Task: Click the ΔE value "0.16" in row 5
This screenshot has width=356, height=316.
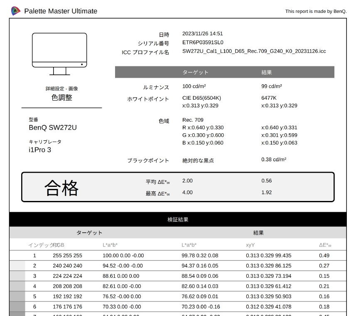Action: coord(324,296)
